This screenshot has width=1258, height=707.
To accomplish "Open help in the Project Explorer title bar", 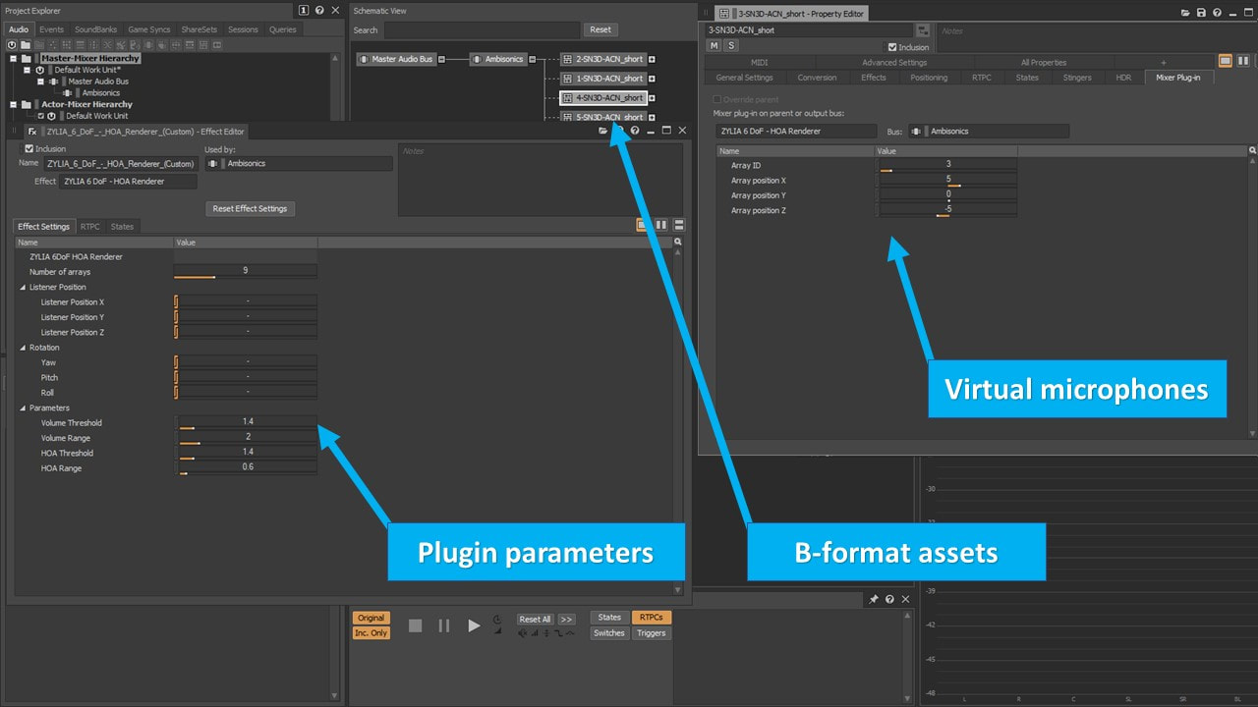I will (321, 11).
